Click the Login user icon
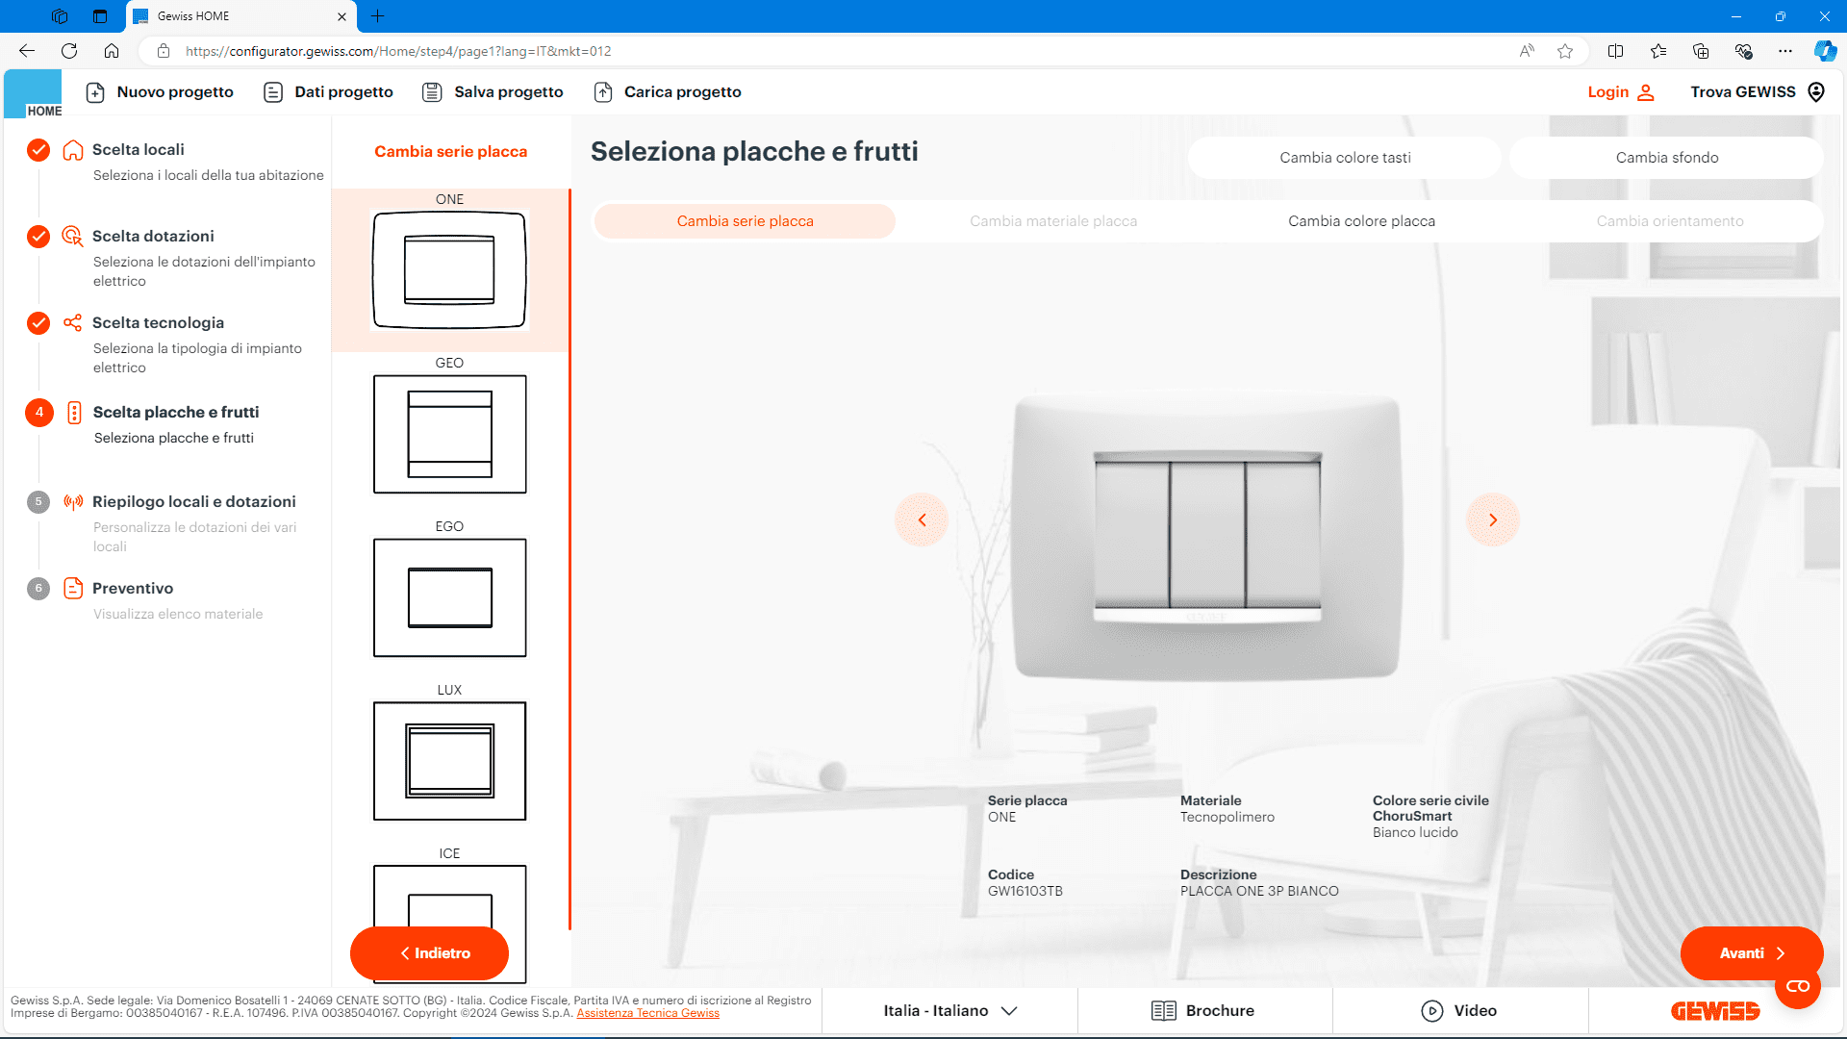This screenshot has height=1039, width=1847. [1646, 92]
